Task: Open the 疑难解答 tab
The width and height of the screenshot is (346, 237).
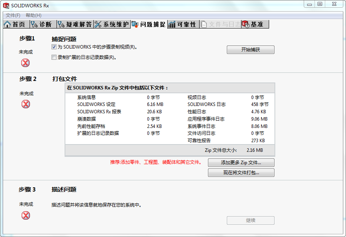Action: 75,24
